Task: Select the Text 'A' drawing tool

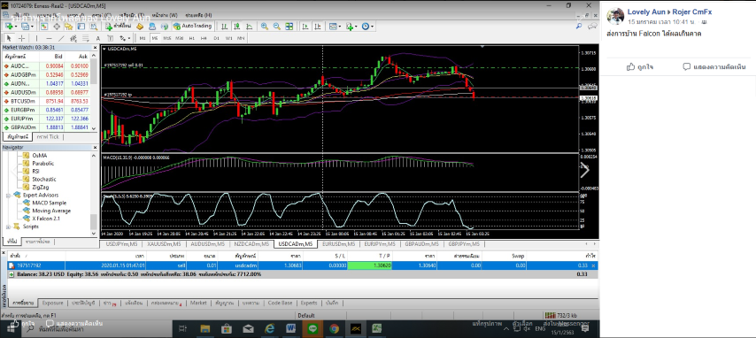Action: click(98, 38)
